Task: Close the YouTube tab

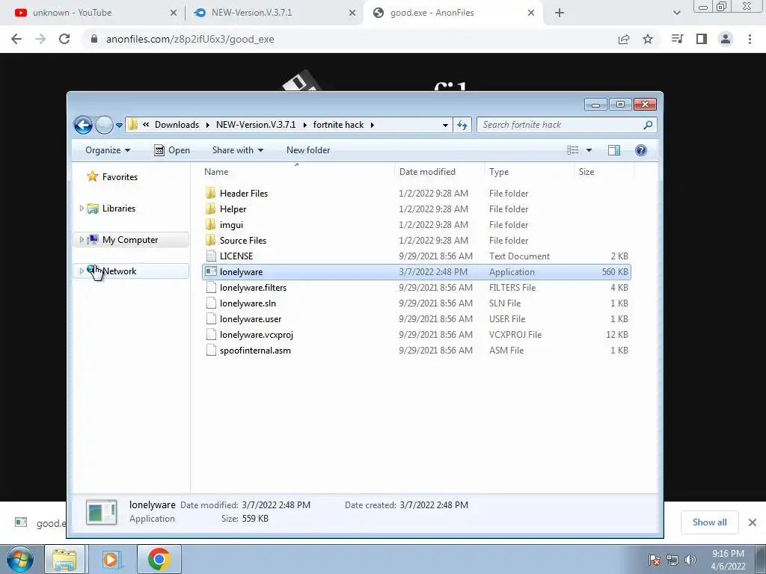Action: tap(174, 13)
